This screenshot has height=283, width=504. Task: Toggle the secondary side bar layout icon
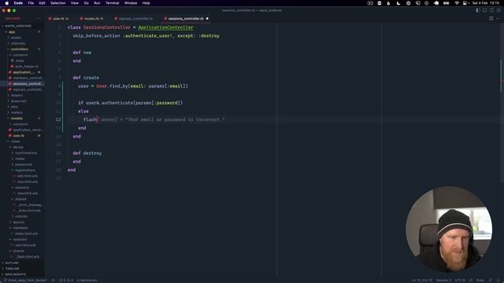tap(491, 10)
